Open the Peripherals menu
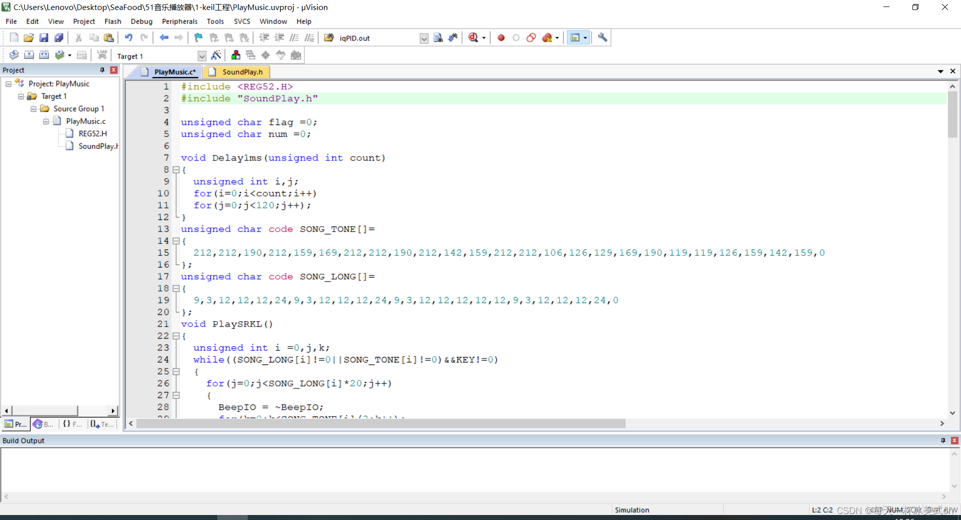The height and width of the screenshot is (520, 961). coord(180,21)
